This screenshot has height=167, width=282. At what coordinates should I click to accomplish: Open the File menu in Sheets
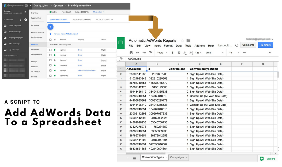(131, 46)
